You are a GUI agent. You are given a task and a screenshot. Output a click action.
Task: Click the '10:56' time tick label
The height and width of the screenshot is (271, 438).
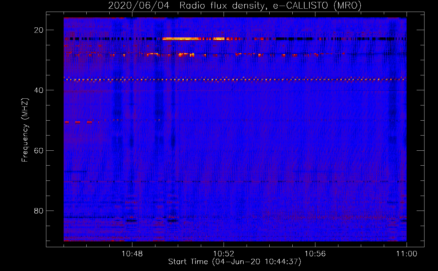[x=315, y=254]
